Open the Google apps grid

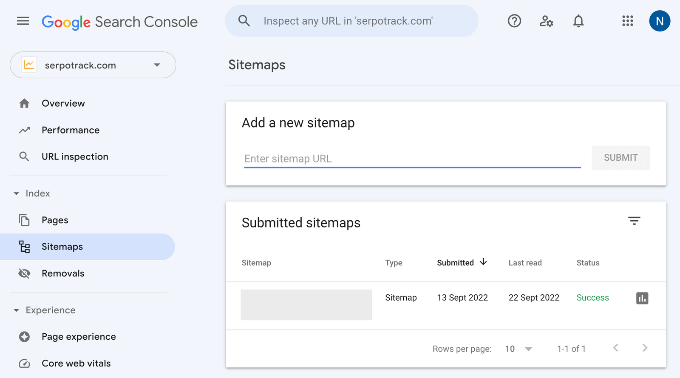628,21
